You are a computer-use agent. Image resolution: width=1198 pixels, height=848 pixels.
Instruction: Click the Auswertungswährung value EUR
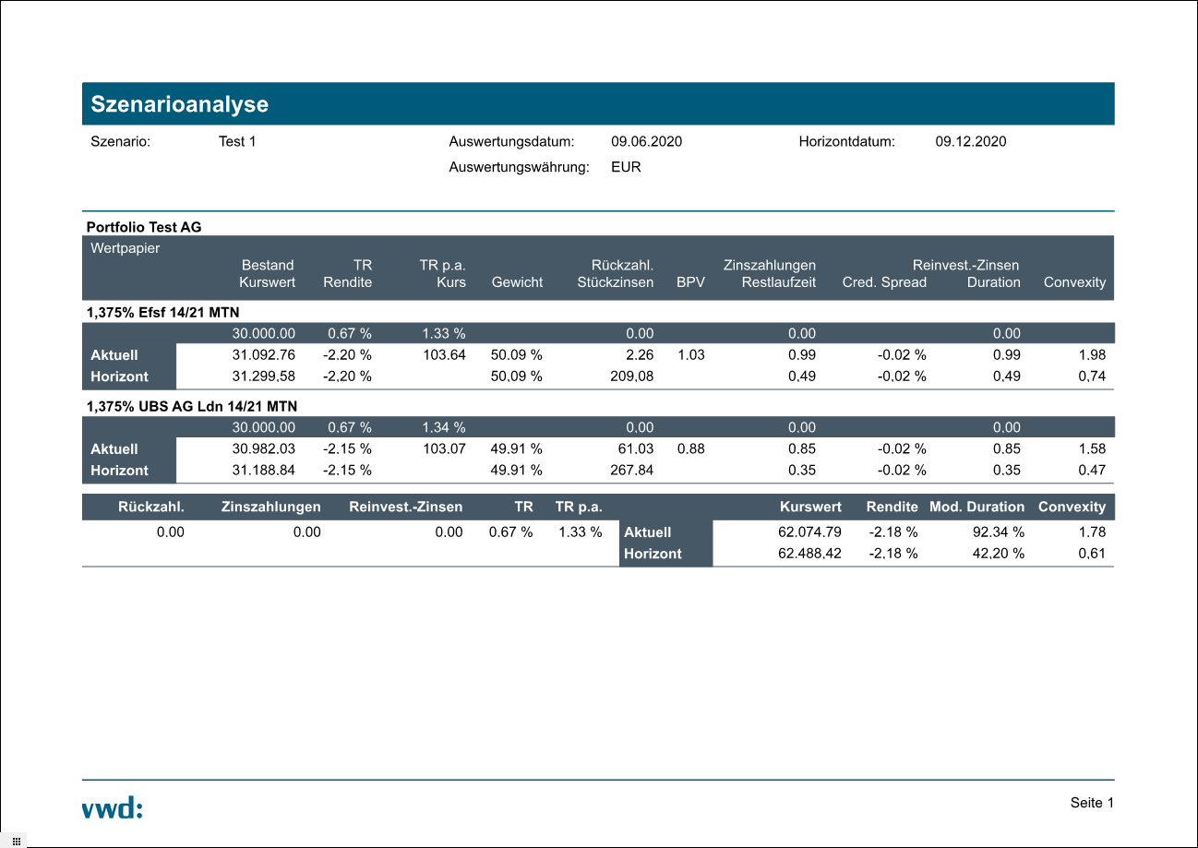click(x=626, y=168)
